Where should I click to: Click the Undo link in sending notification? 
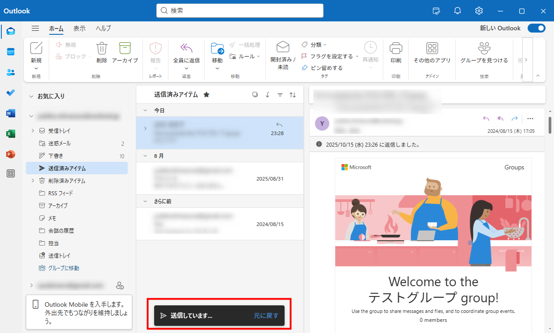[x=266, y=316]
